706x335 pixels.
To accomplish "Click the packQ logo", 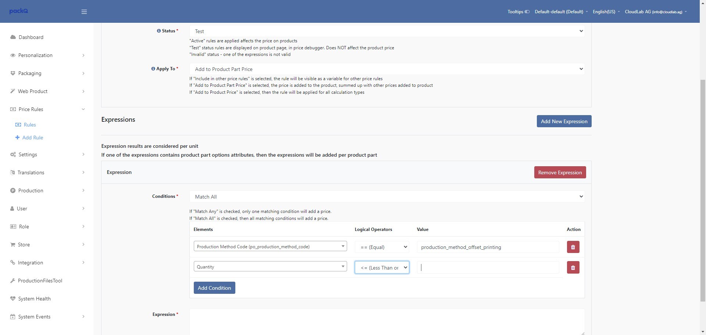I will (x=19, y=11).
